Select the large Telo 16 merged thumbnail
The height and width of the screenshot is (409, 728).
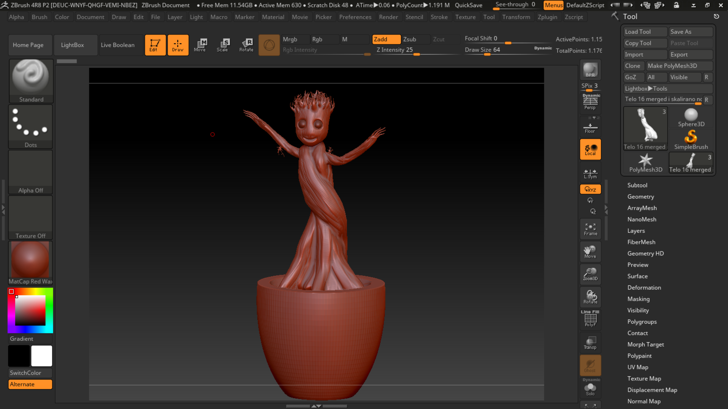(645, 128)
